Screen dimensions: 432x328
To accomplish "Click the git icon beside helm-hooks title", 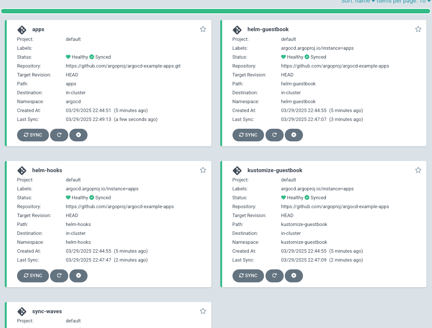I will 22,171.
